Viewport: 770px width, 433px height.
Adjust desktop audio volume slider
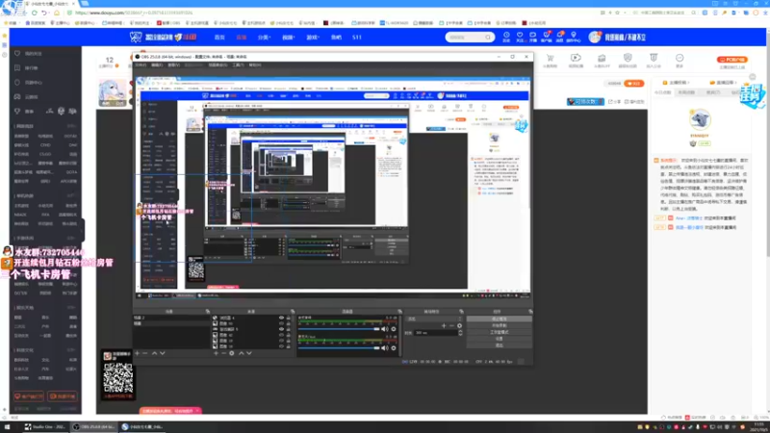click(339, 329)
